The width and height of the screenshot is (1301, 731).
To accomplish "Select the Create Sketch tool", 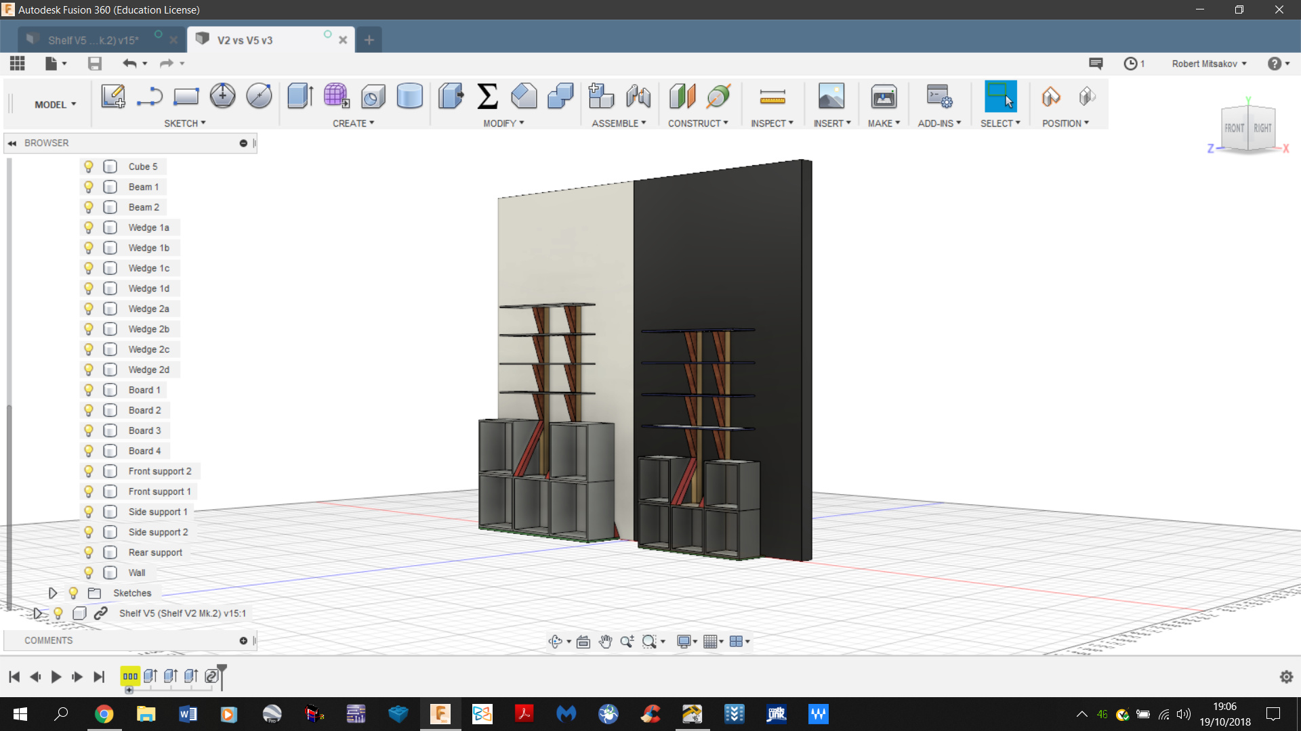I will tap(113, 96).
